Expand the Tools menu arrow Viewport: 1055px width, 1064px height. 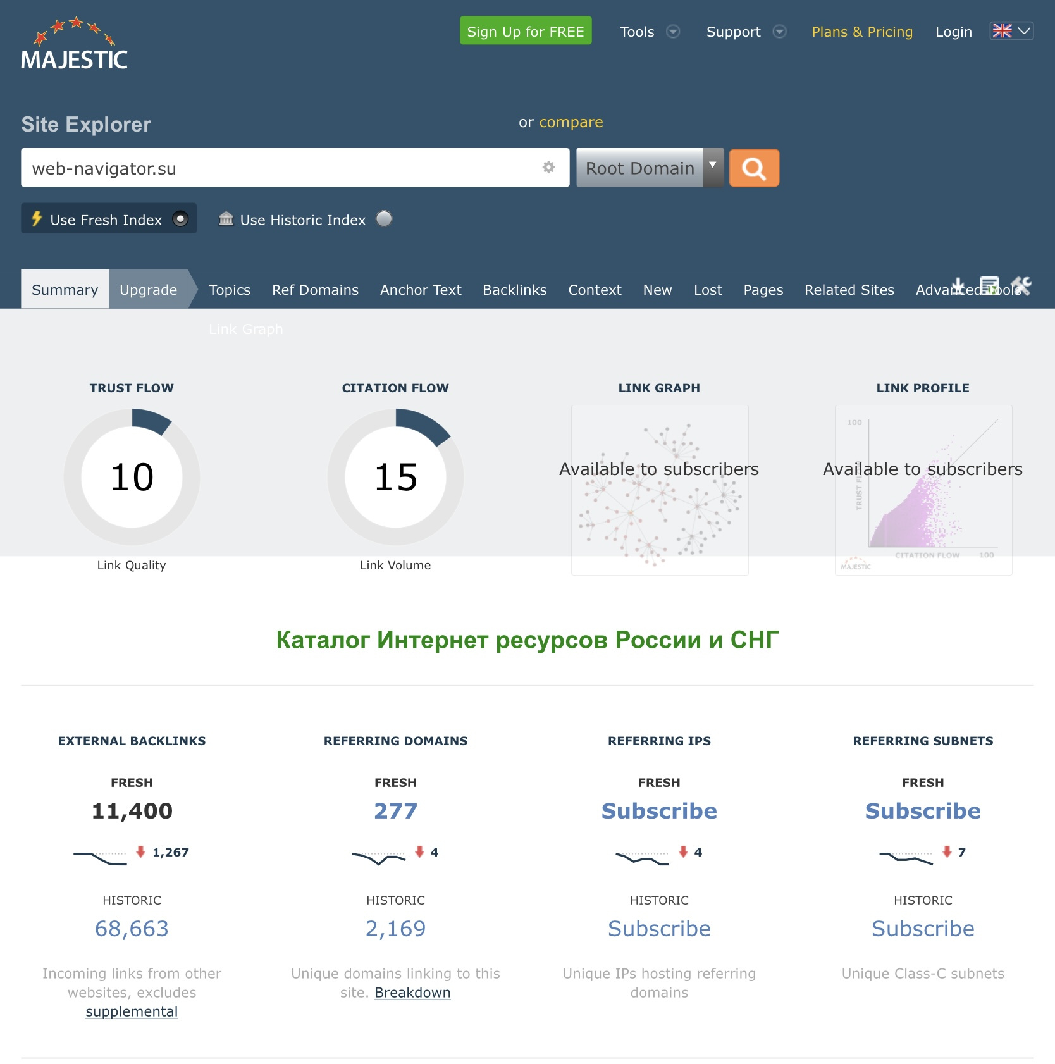click(x=673, y=32)
